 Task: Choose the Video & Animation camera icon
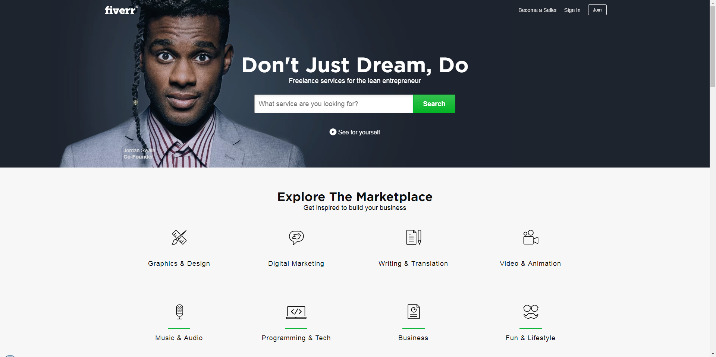pos(531,237)
